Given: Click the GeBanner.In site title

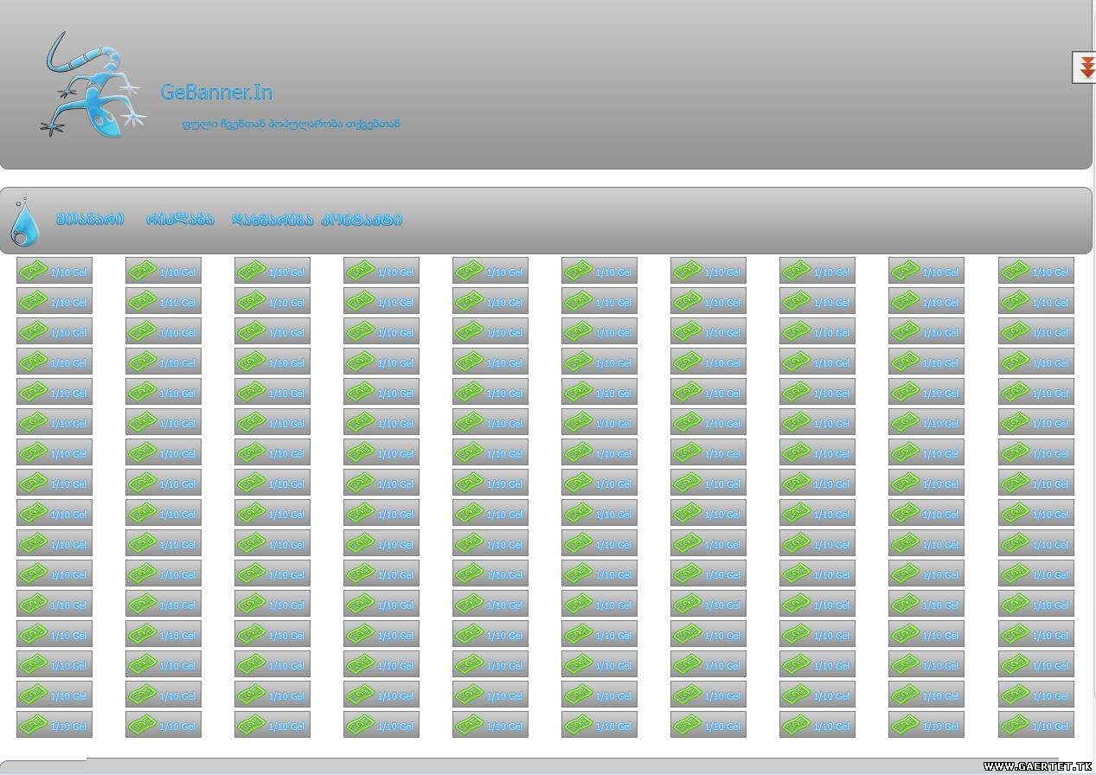Looking at the screenshot, I should 216,92.
